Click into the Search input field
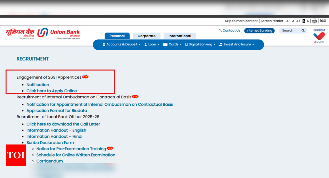Screen dimensions: 329x178 coord(289,31)
